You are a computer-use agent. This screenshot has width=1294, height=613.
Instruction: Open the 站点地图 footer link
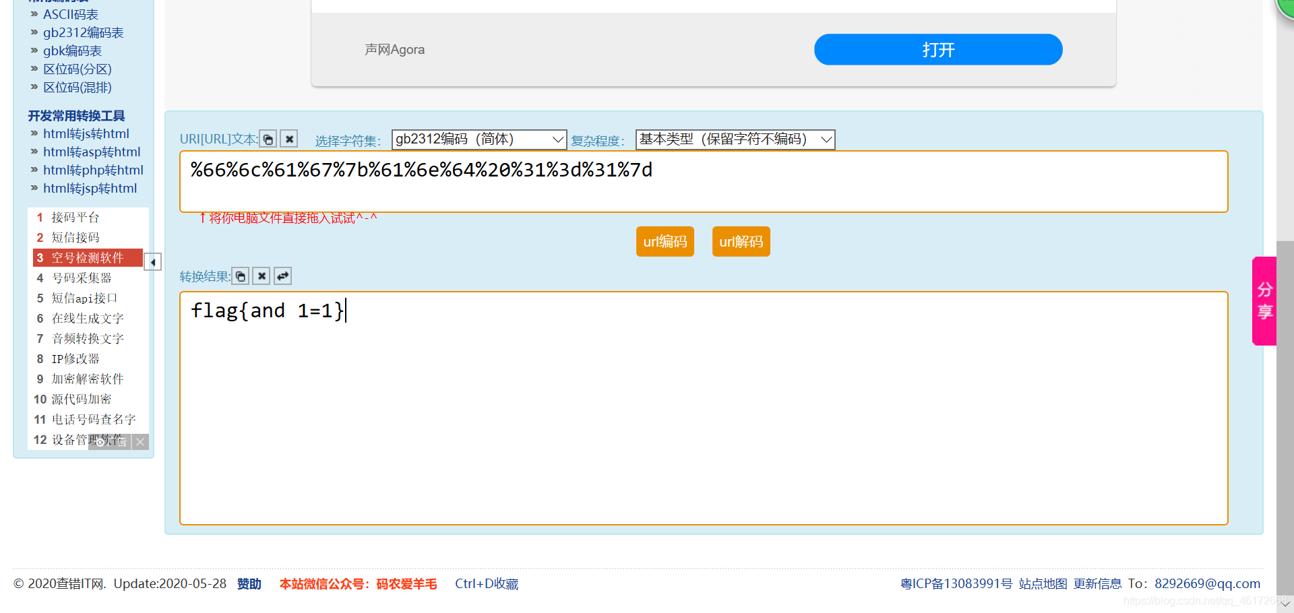1043,584
